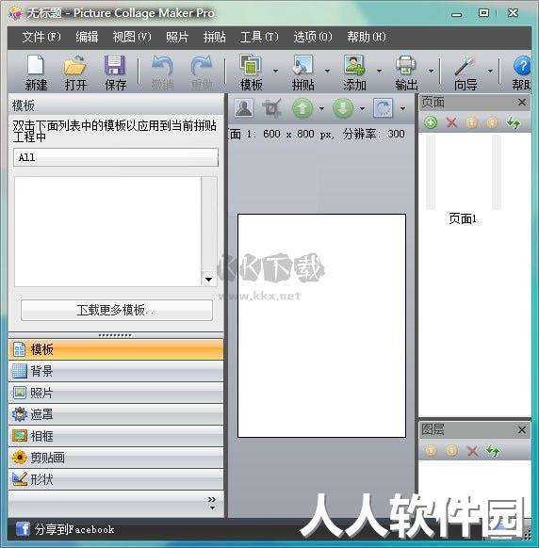Screen dimensions: 539x548
Task: Click the blank white collage canvas
Action: click(x=321, y=326)
